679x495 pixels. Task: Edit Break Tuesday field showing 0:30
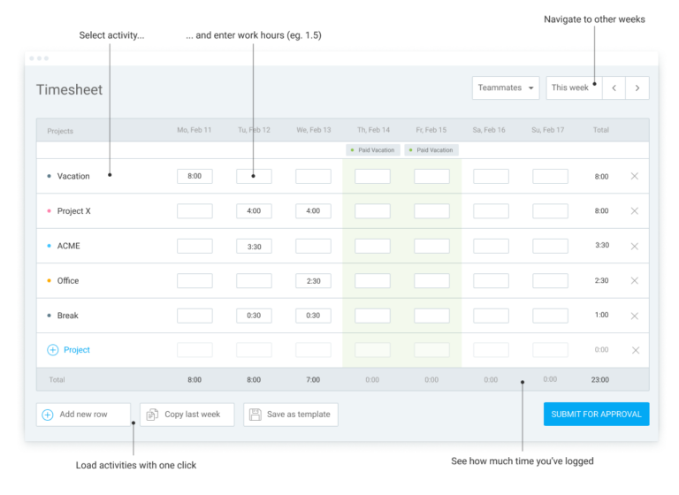click(x=254, y=316)
